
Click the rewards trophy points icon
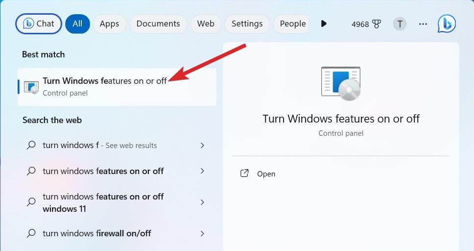377,24
